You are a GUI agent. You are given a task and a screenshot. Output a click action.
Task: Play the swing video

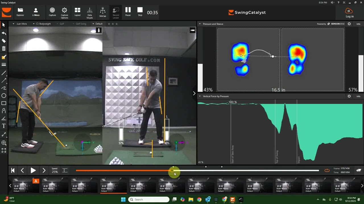point(33,170)
